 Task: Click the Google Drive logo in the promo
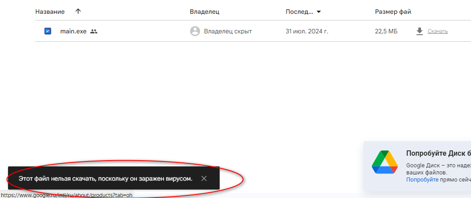(x=385, y=162)
